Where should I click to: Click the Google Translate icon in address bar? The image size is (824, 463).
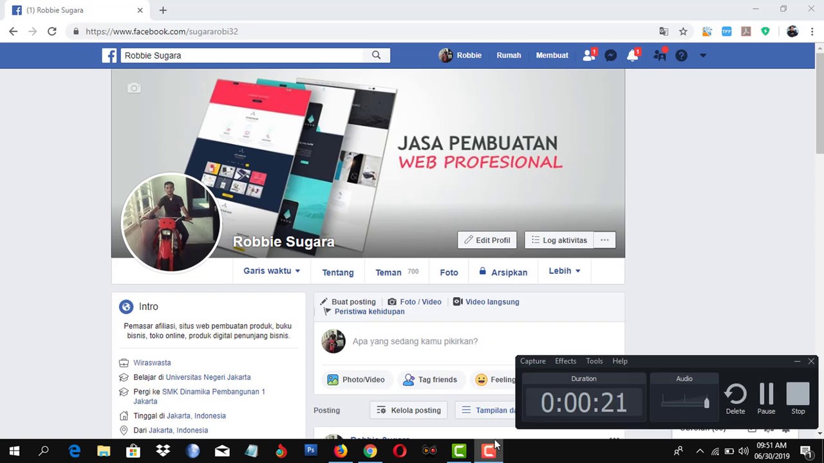(x=664, y=31)
